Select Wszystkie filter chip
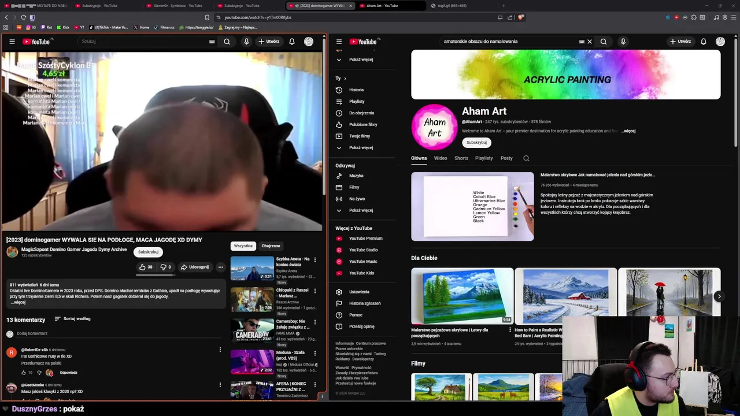Screen dimensions: 740x416 (243, 246)
